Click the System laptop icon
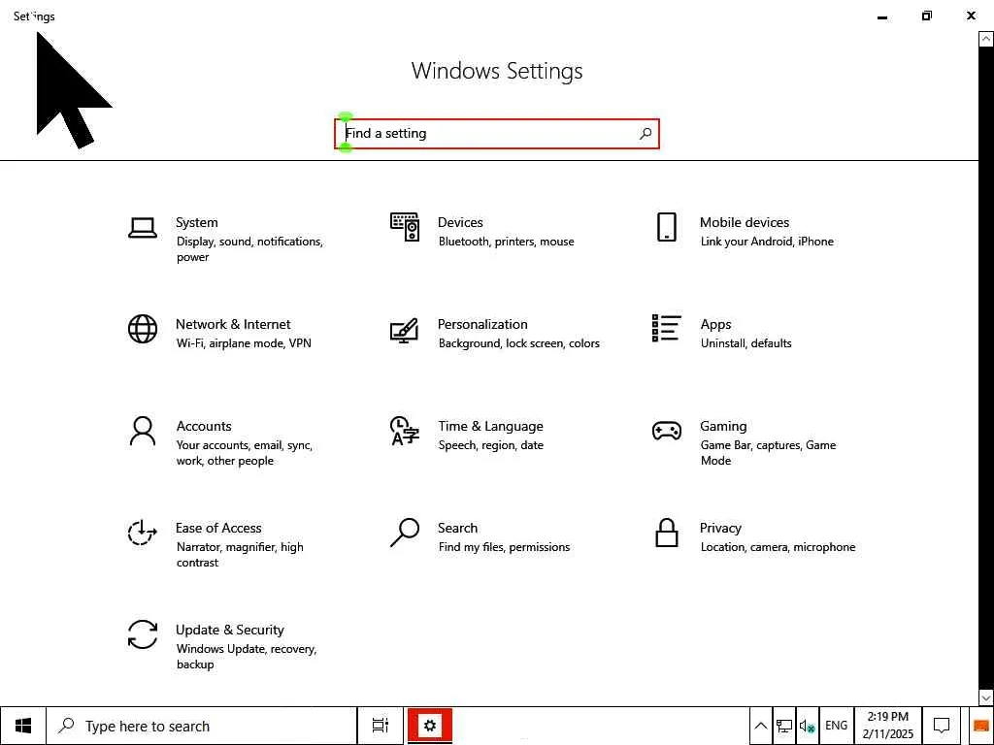 (142, 227)
